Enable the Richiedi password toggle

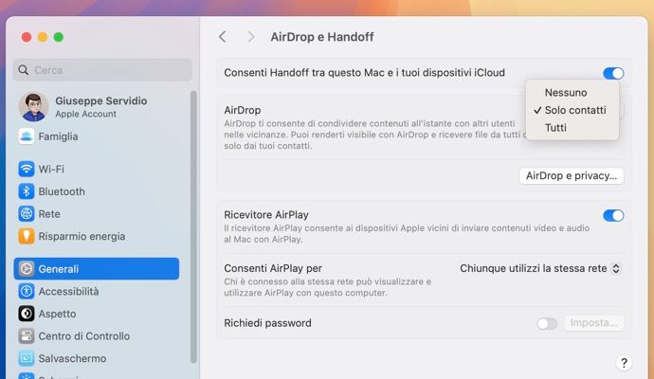[x=547, y=323]
